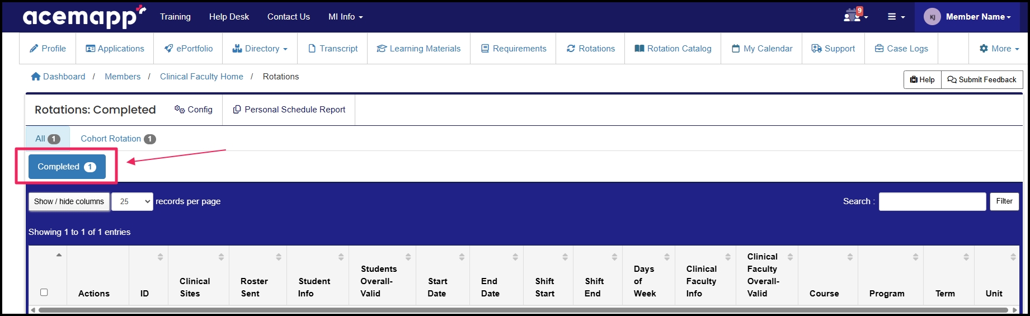Click the acemapp logo
Image resolution: width=1030 pixels, height=316 pixels.
(84, 17)
